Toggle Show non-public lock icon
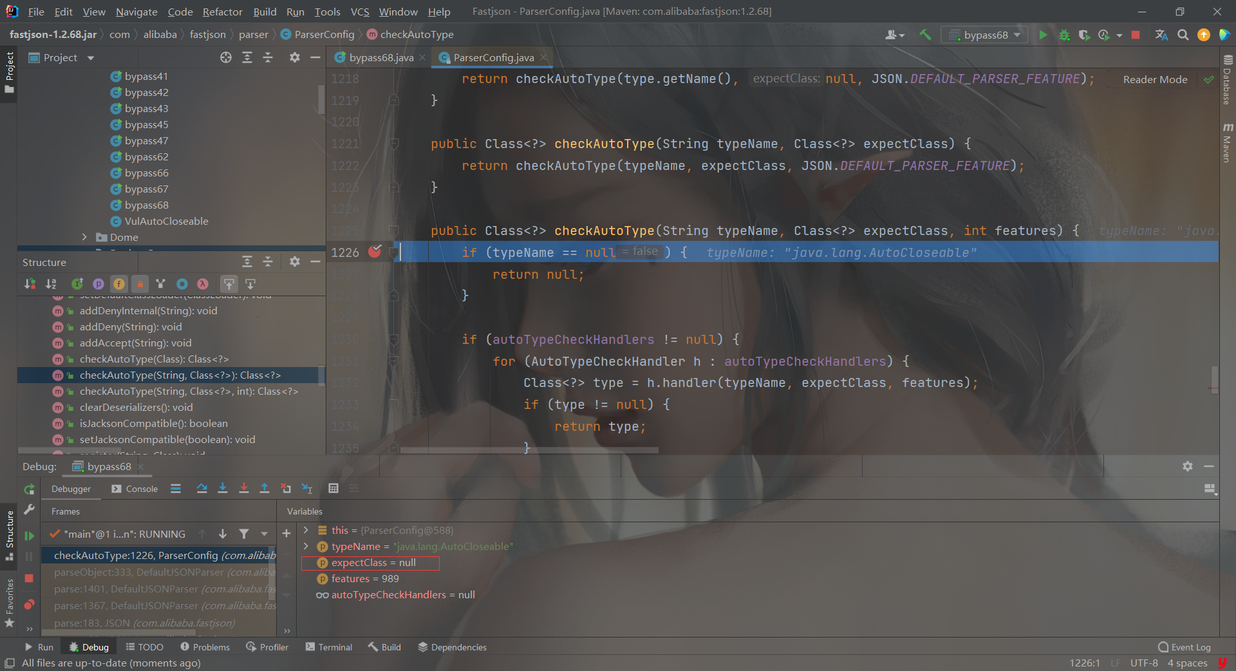The width and height of the screenshot is (1236, 671). [140, 284]
